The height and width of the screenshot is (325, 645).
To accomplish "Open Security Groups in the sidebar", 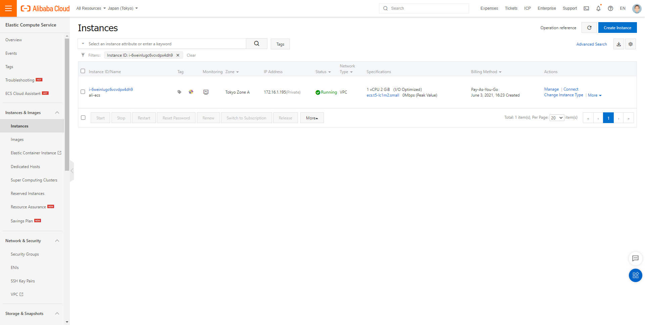I will (x=25, y=254).
